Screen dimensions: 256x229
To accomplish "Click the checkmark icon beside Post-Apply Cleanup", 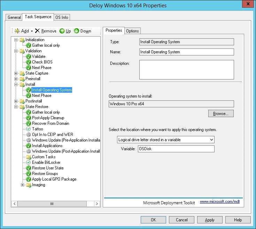I will click(29, 118).
